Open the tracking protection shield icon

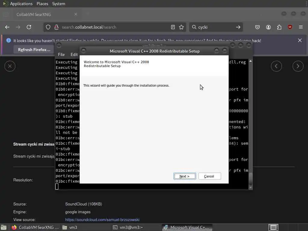tap(48, 27)
